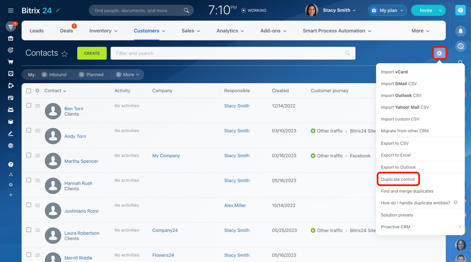Select the Laura Robertson row checkbox

(29, 230)
